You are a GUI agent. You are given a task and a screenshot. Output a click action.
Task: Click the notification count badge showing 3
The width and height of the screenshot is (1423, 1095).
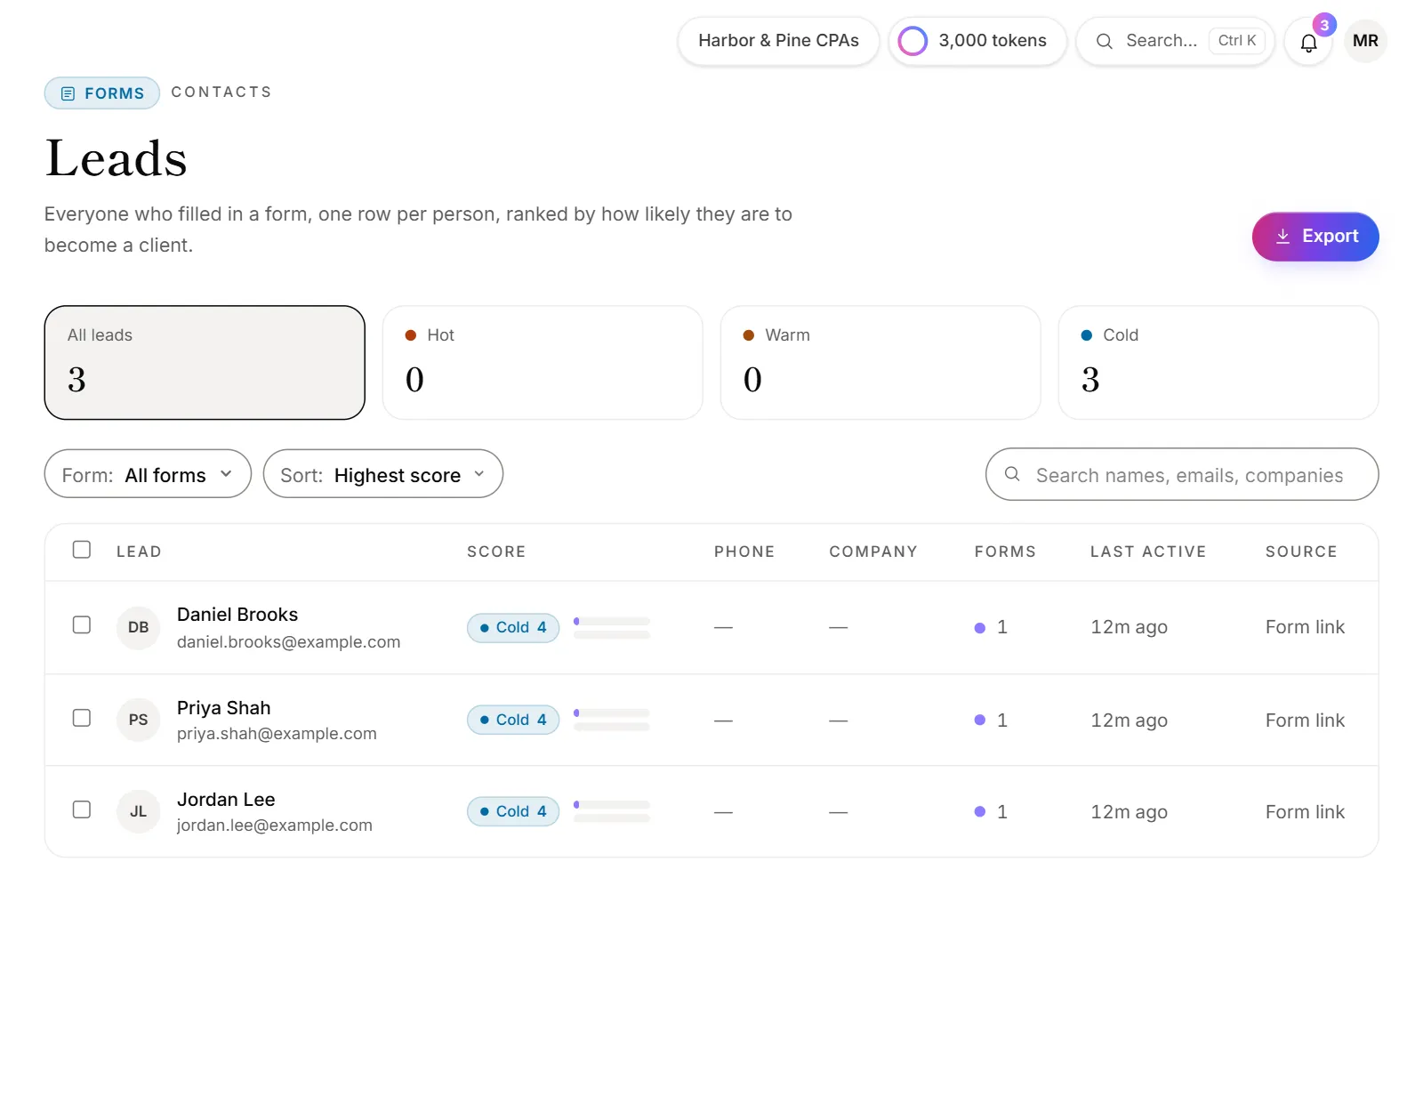pos(1324,25)
